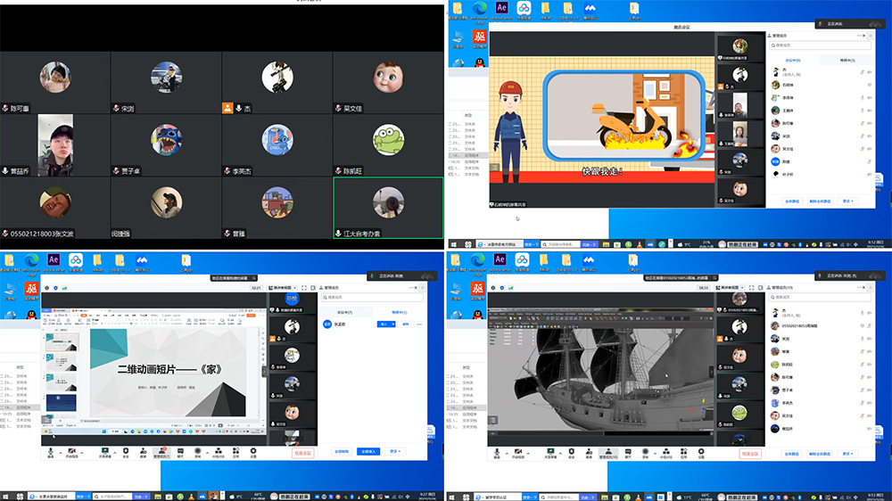Switch to 等候中(1) tab in PPT-slide meeting
This screenshot has height=501, width=892.
point(400,312)
